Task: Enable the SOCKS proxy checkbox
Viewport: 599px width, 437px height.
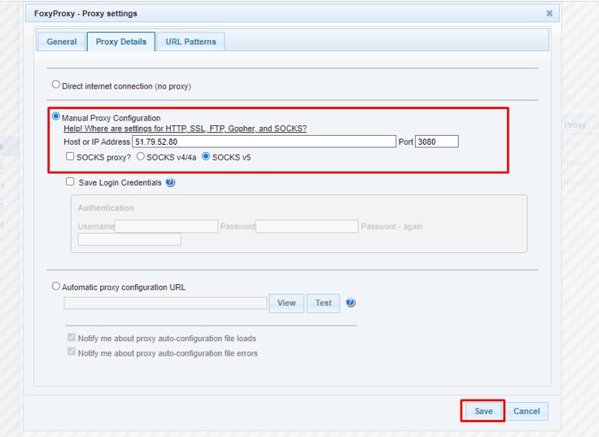Action: [70, 156]
